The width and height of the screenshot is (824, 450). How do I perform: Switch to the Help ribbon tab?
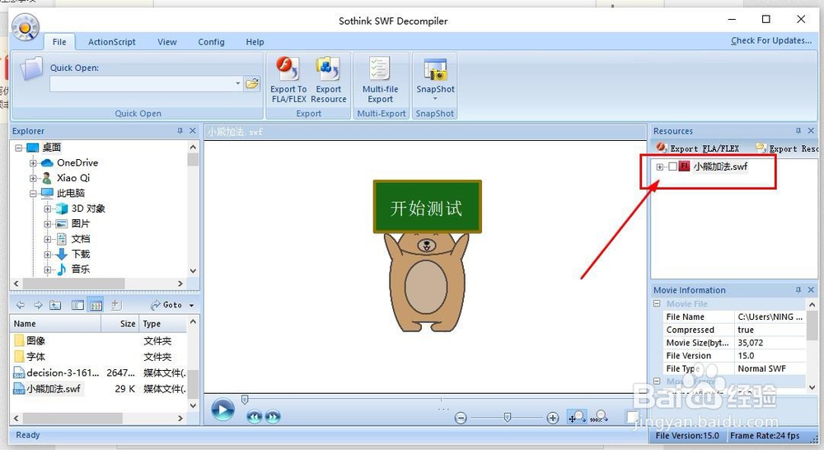[x=255, y=42]
